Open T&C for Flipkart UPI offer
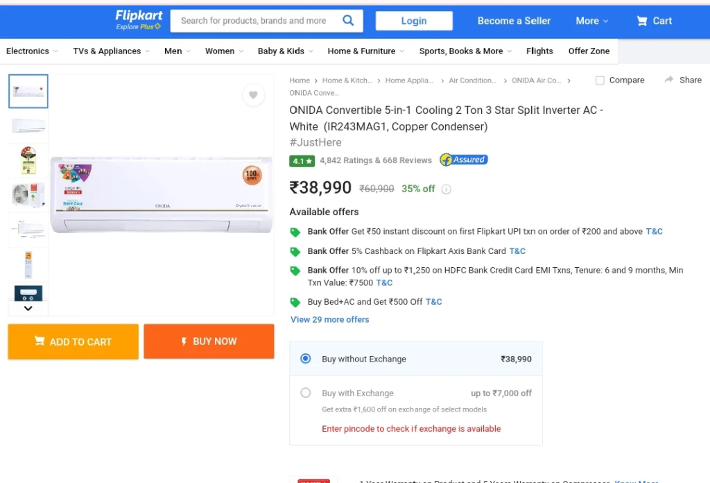 click(654, 232)
